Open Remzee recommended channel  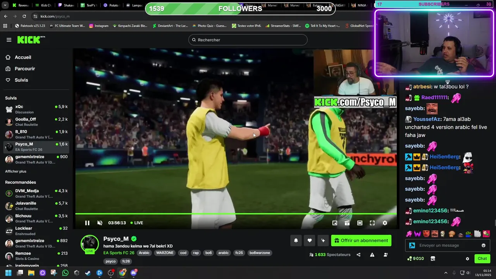[36, 256]
